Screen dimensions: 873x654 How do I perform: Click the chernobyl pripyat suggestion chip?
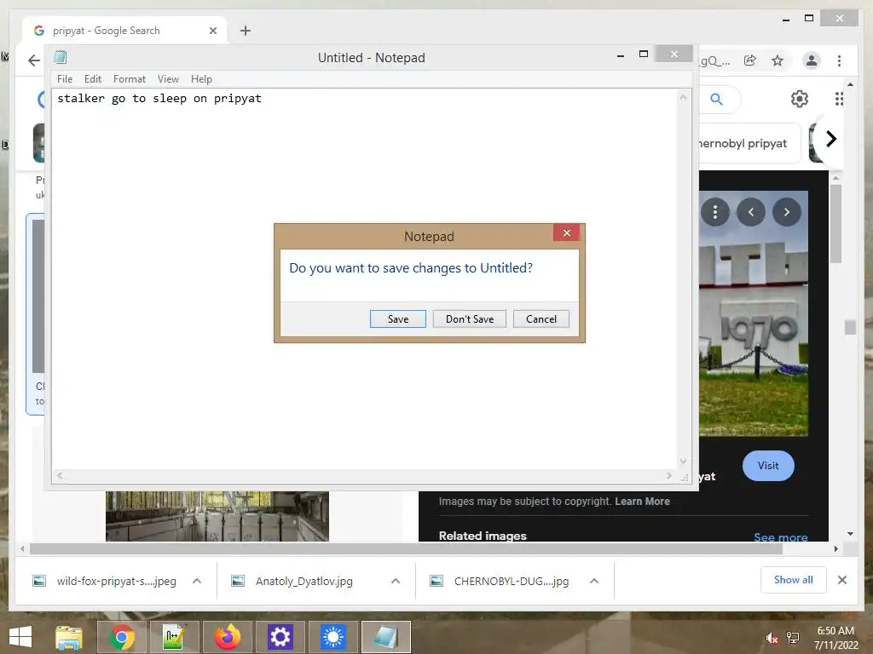(x=749, y=143)
